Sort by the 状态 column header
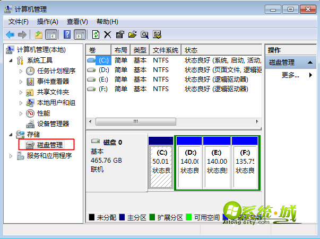Screen dimensions: 320x239 (x=222, y=50)
